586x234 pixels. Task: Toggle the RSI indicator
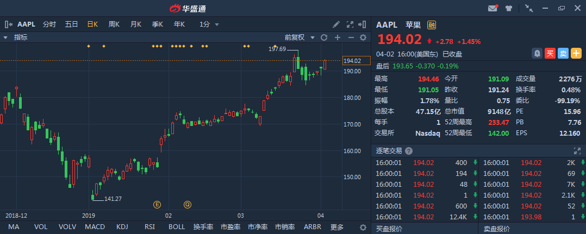tap(150, 227)
